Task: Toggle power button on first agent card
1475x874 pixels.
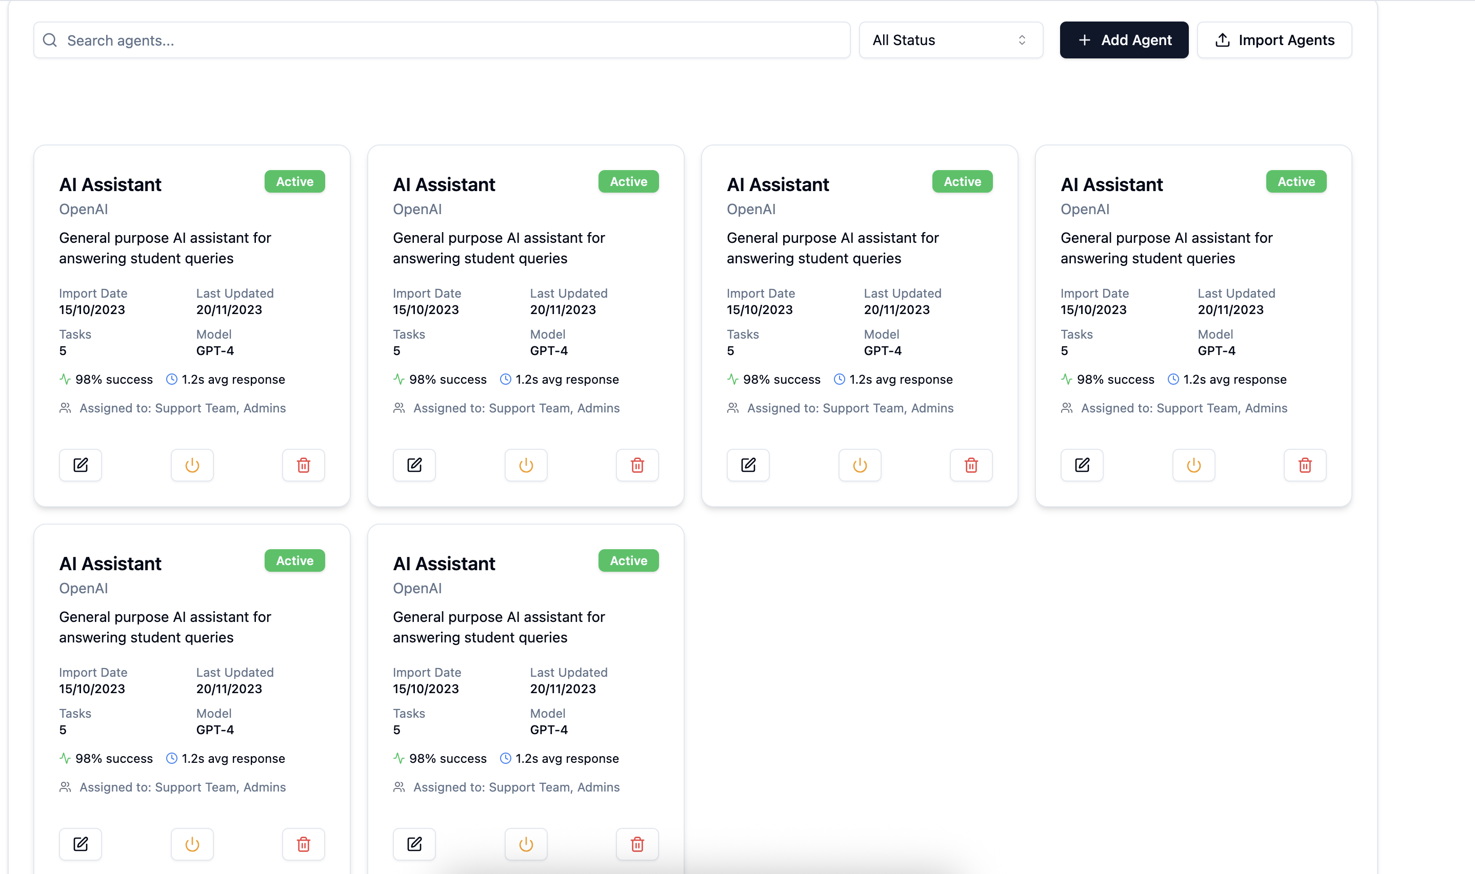Action: pyautogui.click(x=192, y=465)
